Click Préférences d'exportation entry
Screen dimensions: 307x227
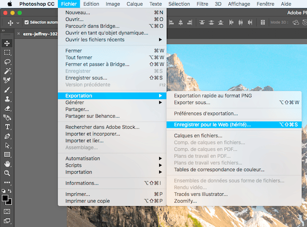tap(206, 113)
